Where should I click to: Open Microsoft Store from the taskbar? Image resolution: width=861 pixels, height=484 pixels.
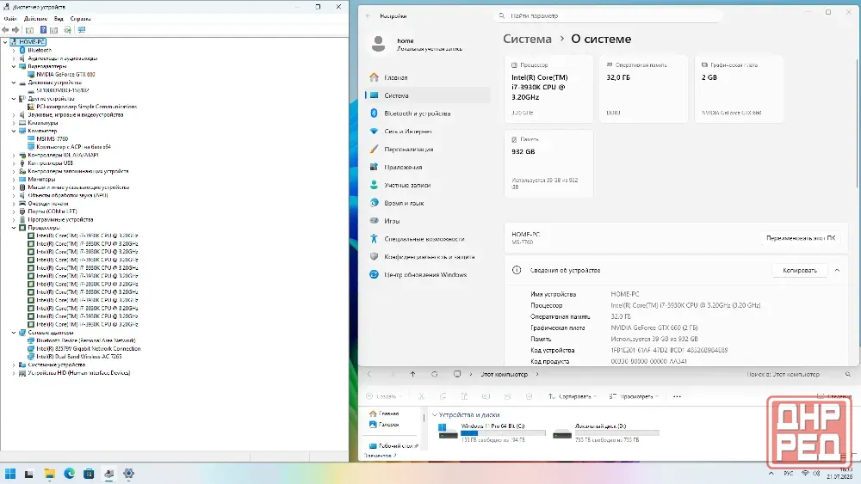point(89,474)
